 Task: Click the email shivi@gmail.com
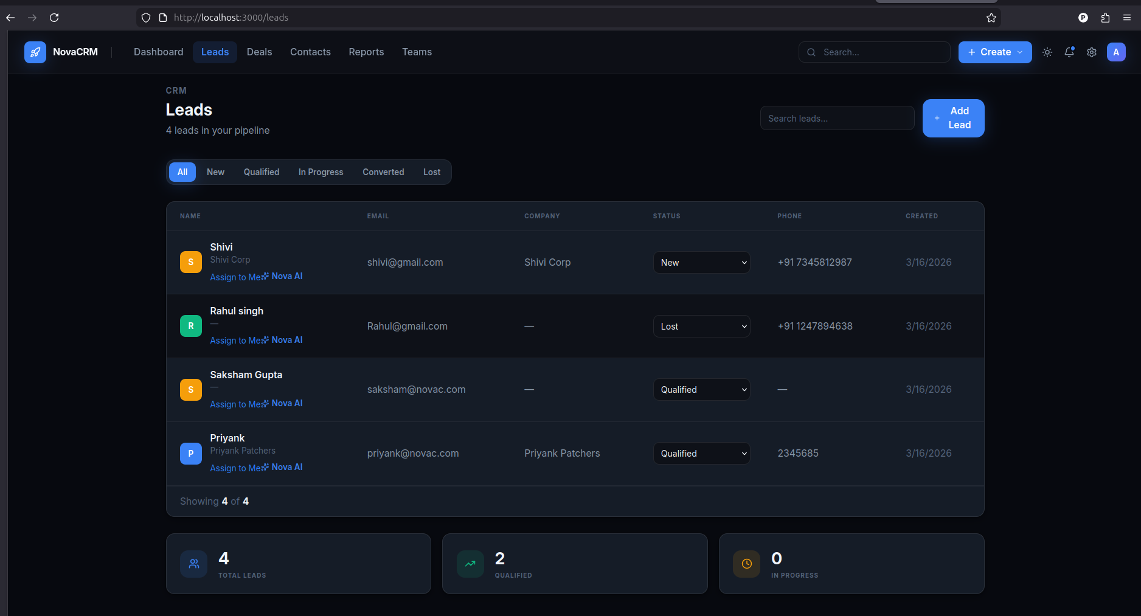(x=405, y=263)
